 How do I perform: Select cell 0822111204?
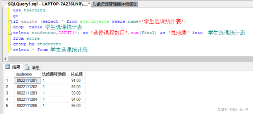(27, 99)
